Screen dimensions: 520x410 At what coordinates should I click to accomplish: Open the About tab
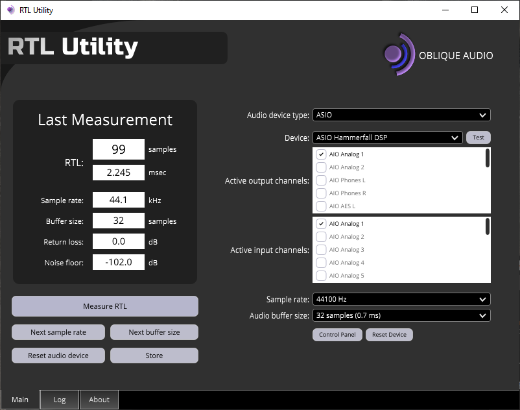pos(99,400)
